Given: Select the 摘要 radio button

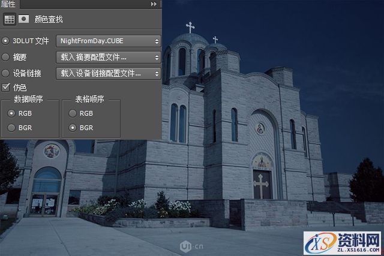Looking at the screenshot, I should point(5,57).
